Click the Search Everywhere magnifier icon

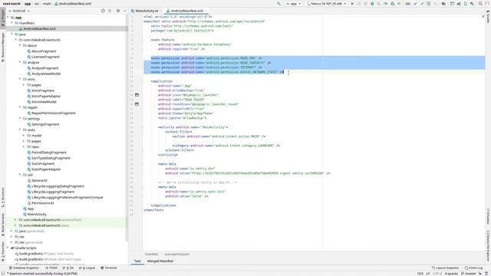coord(480,4)
